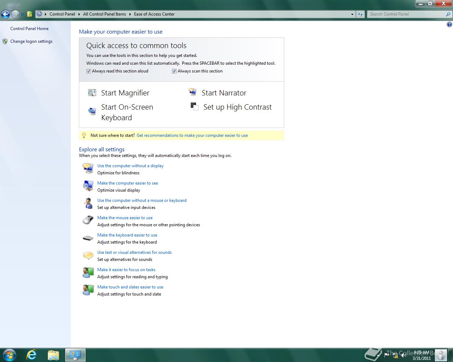Image resolution: width=453 pixels, height=362 pixels.
Task: Open the Windows Start orb
Action: point(10,355)
